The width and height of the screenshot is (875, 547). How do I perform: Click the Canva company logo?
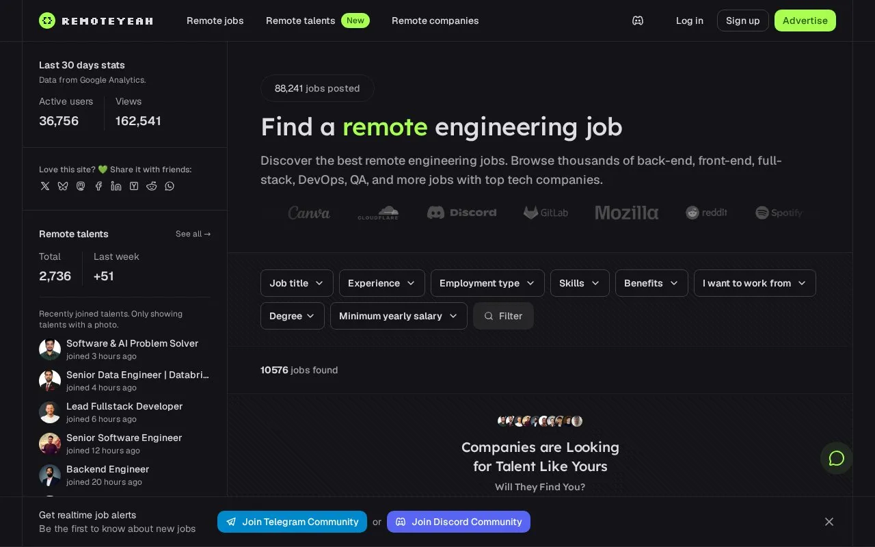[x=309, y=213]
